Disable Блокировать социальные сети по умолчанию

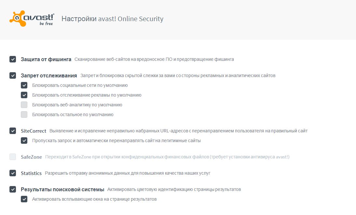pyautogui.click(x=24, y=85)
